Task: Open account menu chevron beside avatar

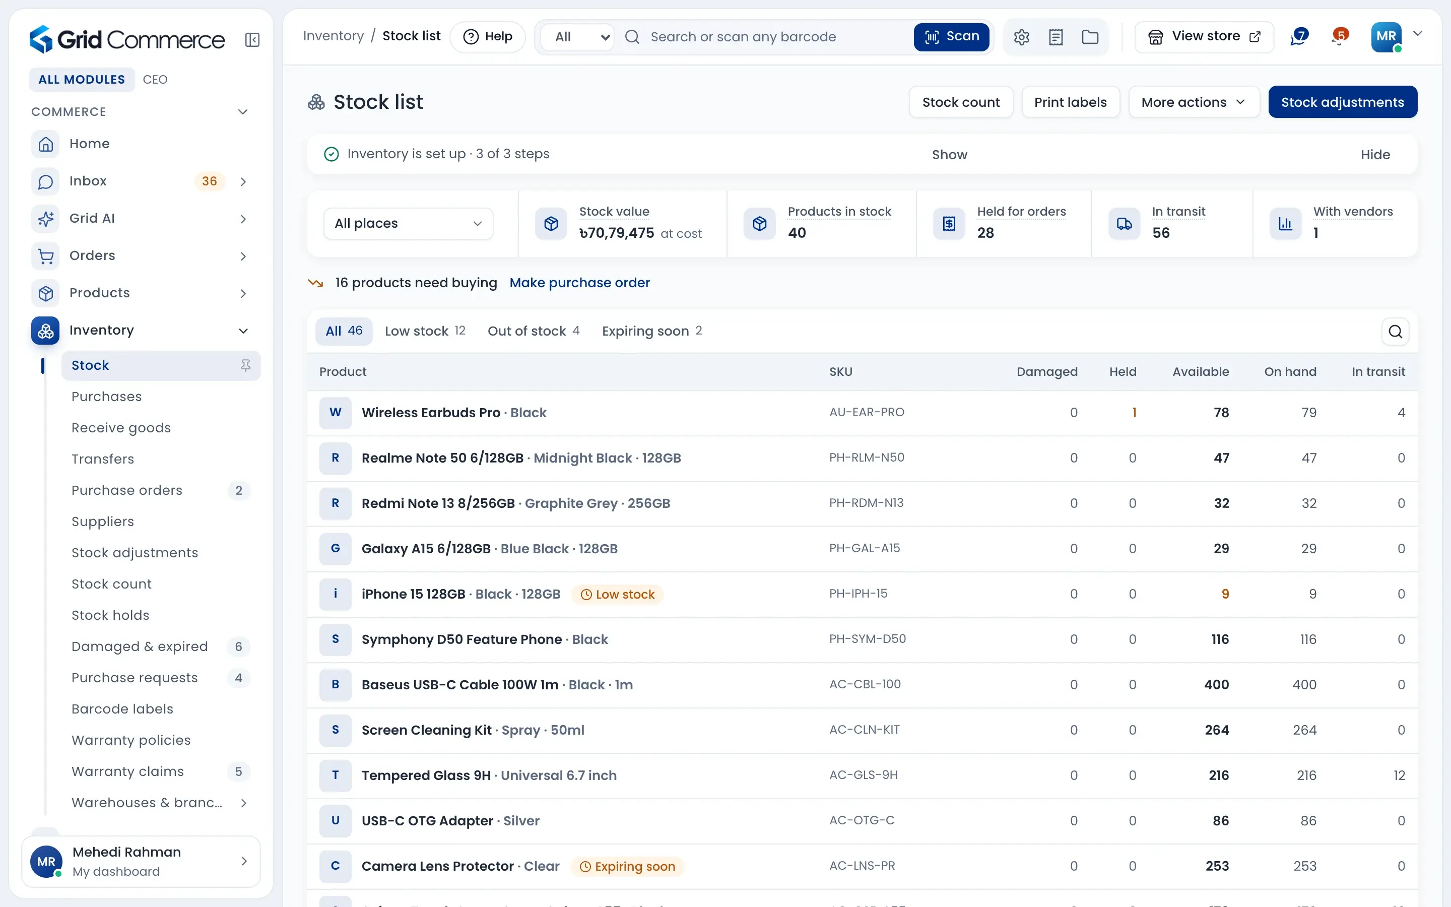Action: coord(1417,34)
